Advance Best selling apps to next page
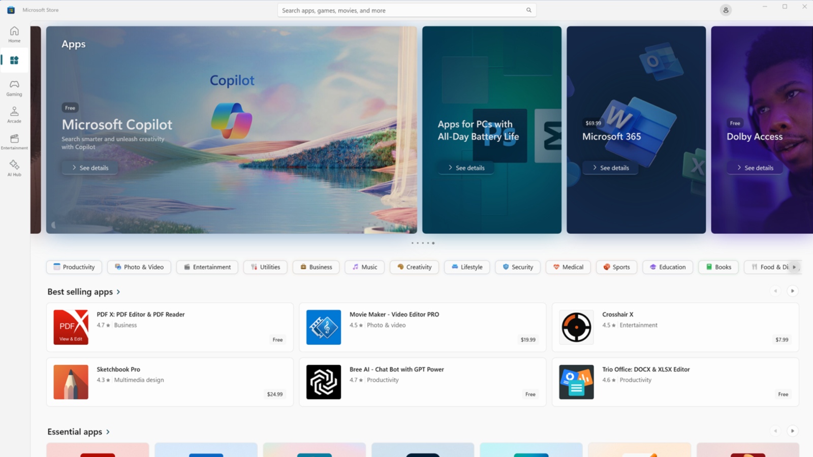The image size is (813, 457). pos(792,291)
